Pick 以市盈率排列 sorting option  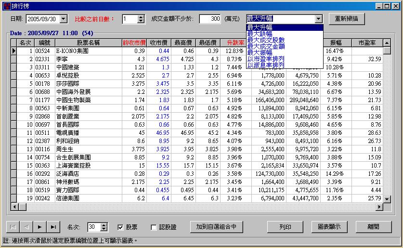(285, 59)
